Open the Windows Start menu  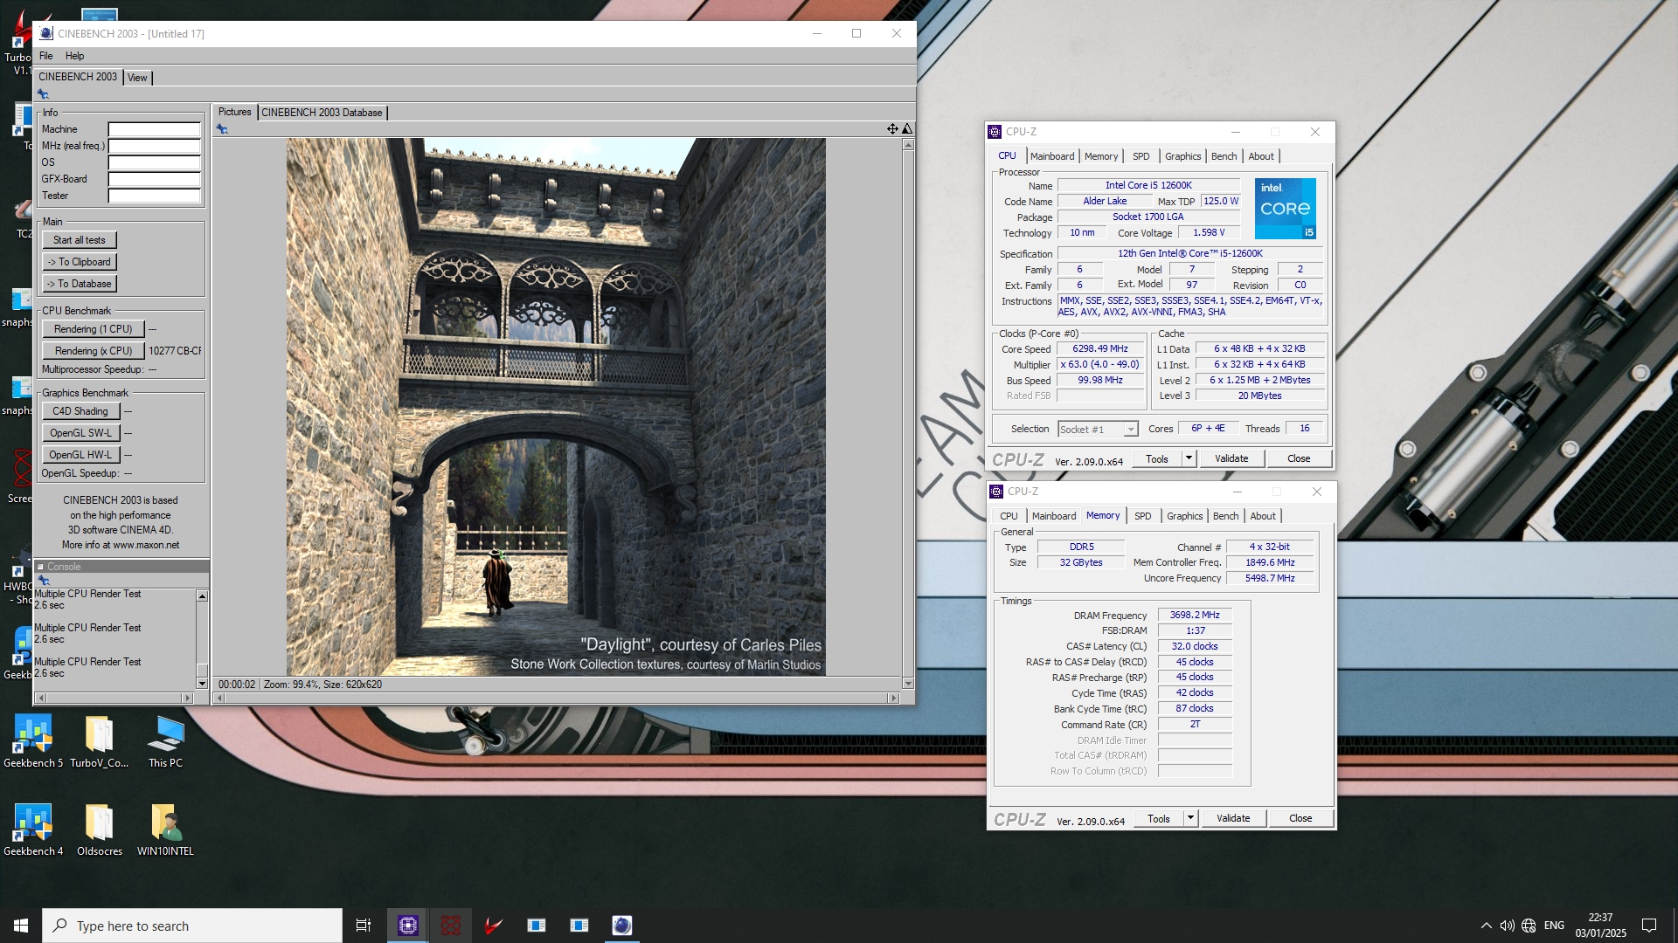(x=21, y=926)
